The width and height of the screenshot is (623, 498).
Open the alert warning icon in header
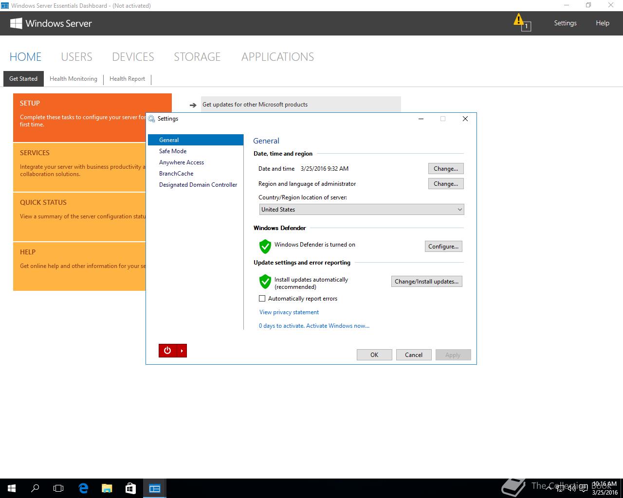[522, 22]
